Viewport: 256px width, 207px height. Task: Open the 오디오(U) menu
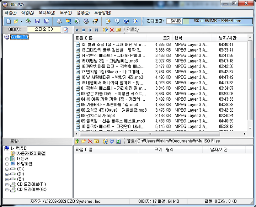[x=47, y=12]
